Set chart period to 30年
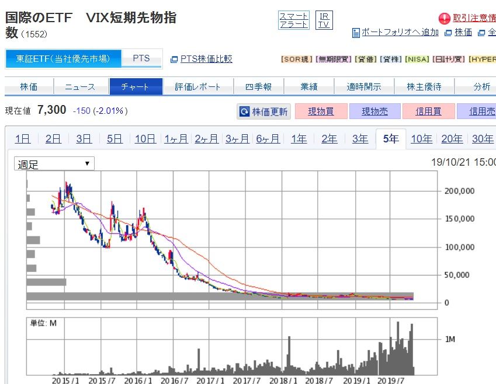 click(483, 139)
